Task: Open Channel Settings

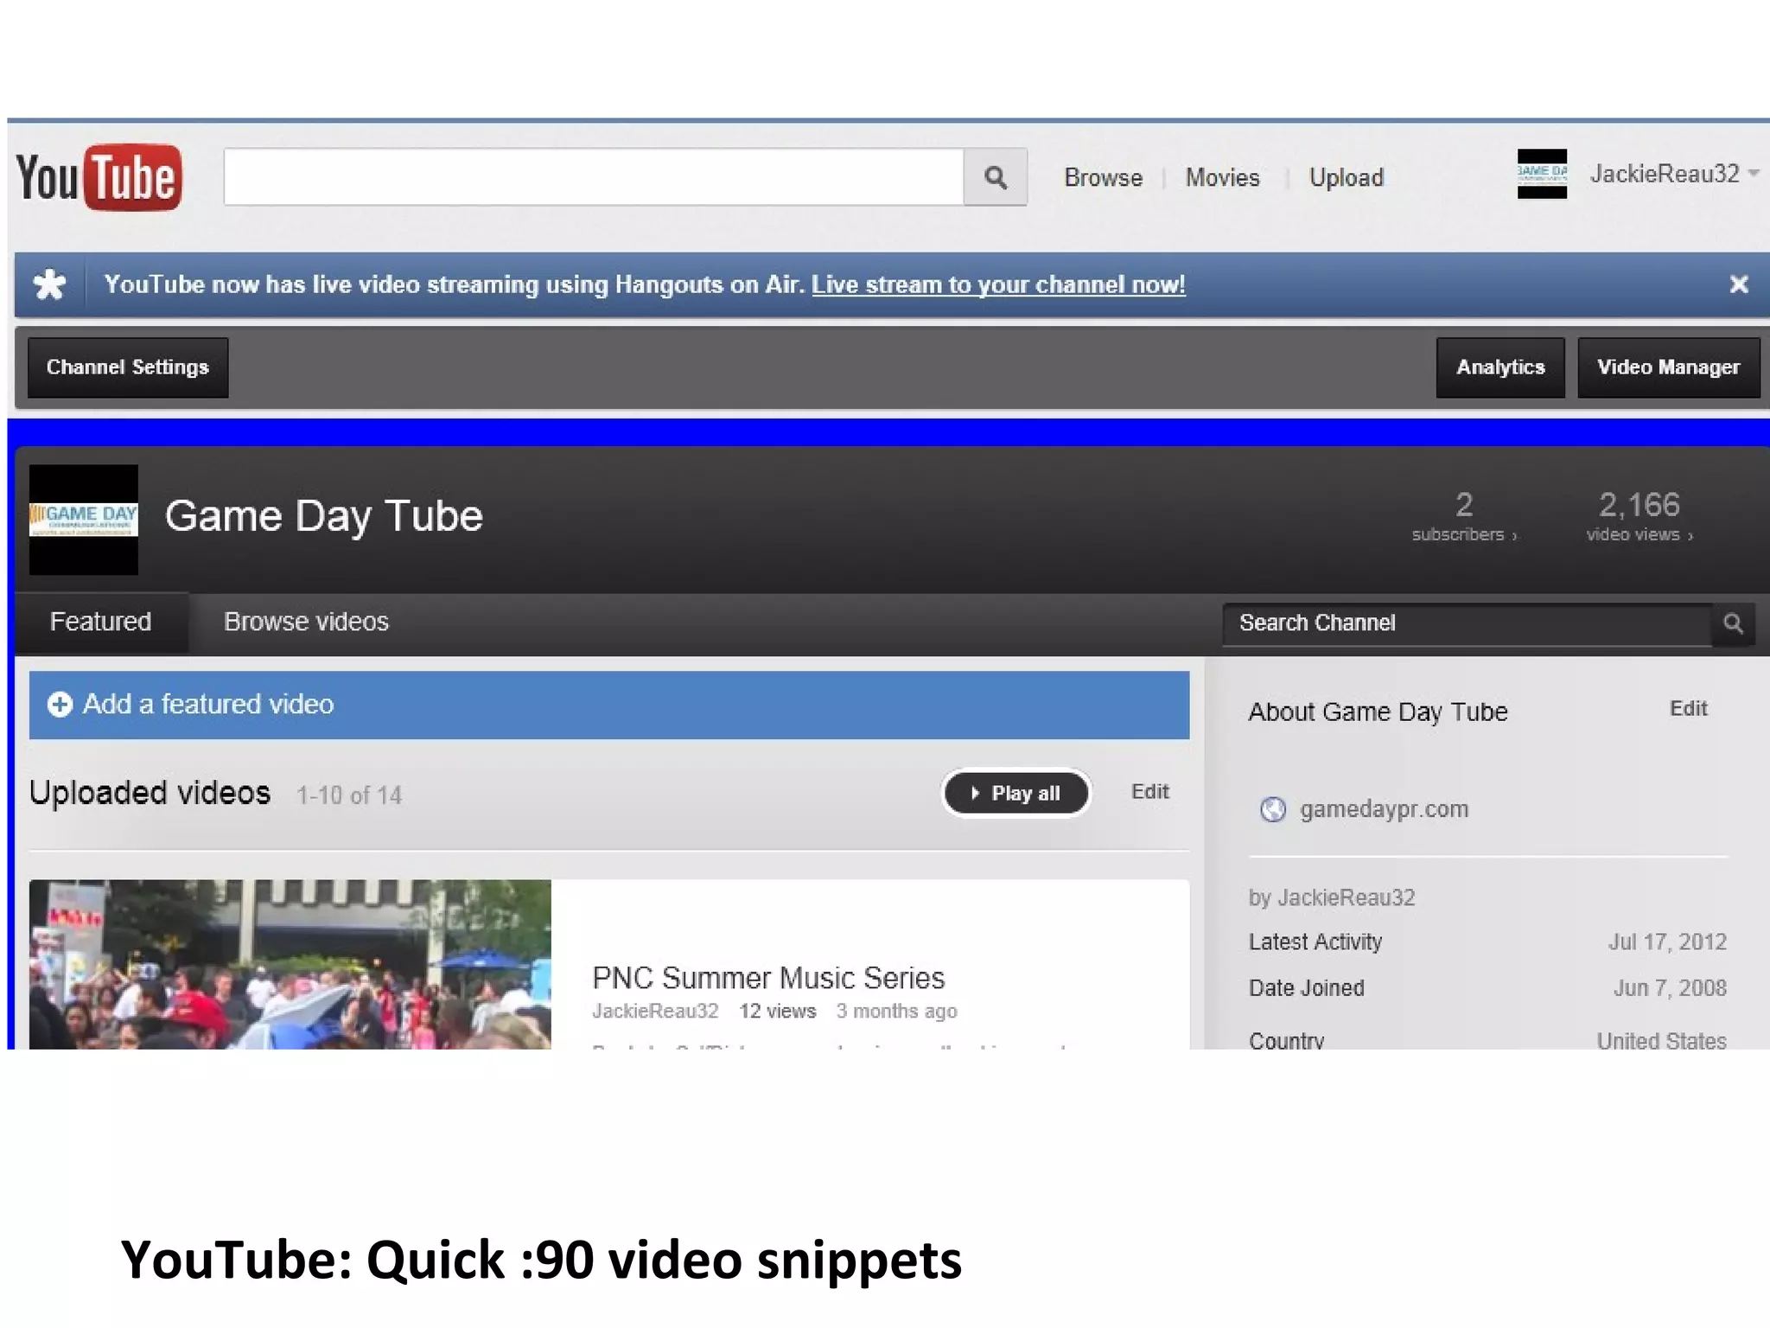Action: pyautogui.click(x=128, y=367)
